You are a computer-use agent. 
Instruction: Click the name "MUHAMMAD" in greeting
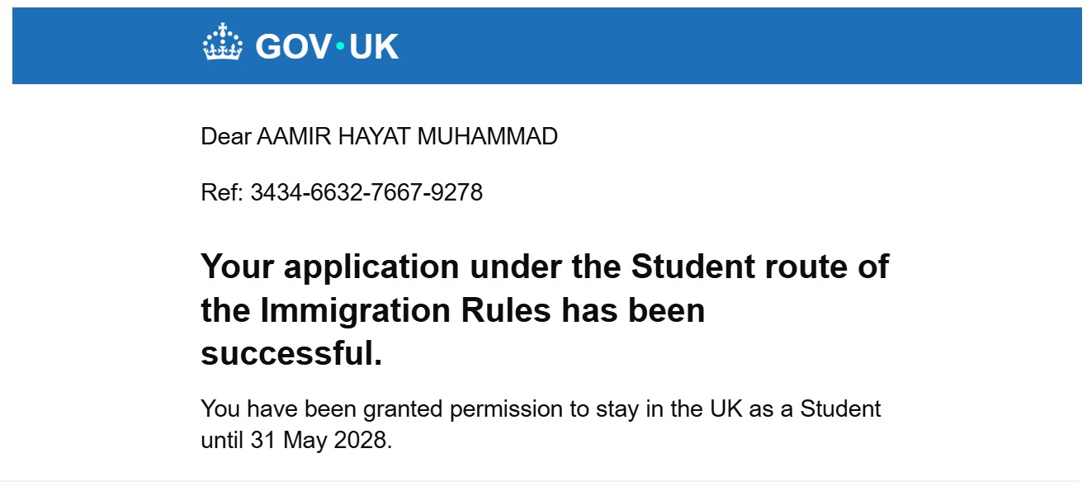487,136
